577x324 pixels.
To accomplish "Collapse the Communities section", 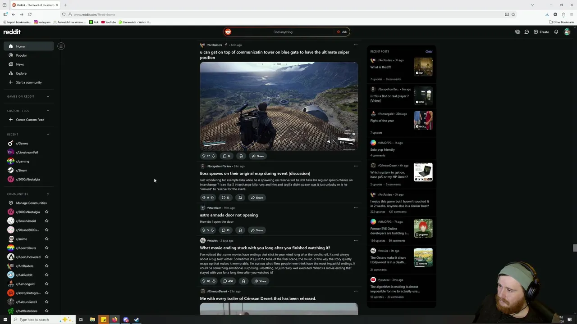I will tap(48, 194).
